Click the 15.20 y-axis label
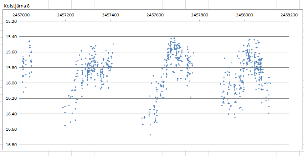The width and height of the screenshot is (304, 156). click(x=12, y=21)
